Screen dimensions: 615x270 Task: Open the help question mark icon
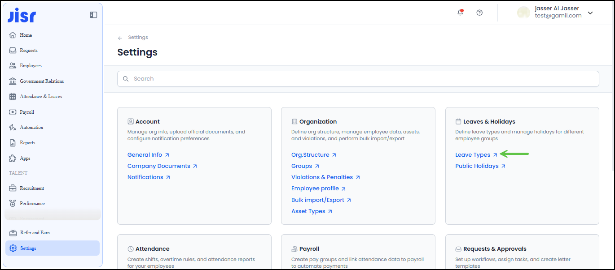pyautogui.click(x=479, y=13)
